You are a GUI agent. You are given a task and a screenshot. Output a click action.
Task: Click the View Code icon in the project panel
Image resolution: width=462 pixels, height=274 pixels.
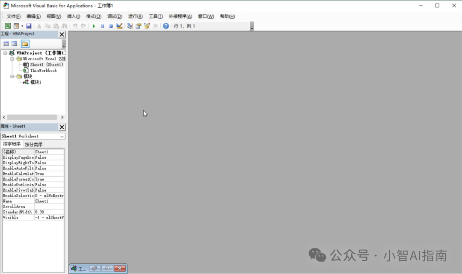(x=6, y=44)
